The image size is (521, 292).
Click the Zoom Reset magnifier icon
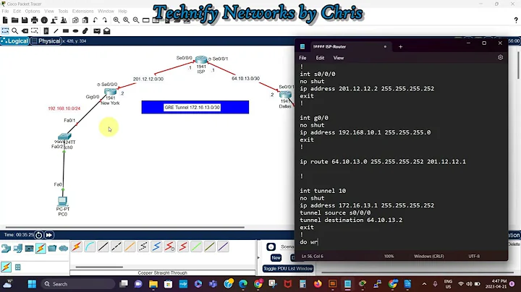126,20
